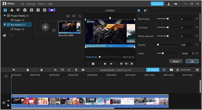Toggle the snap loop icon beside Export

tap(164, 70)
